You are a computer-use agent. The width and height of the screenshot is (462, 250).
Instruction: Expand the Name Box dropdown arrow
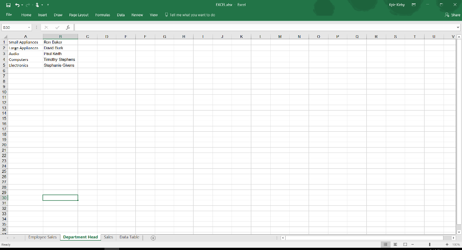pyautogui.click(x=29, y=28)
